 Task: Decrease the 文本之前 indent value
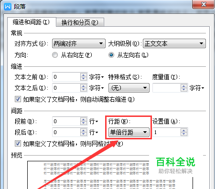click(x=84, y=79)
